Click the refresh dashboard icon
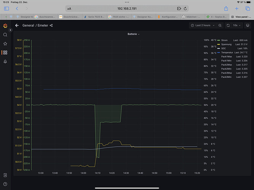This screenshot has width=254, height=190. [228, 25]
